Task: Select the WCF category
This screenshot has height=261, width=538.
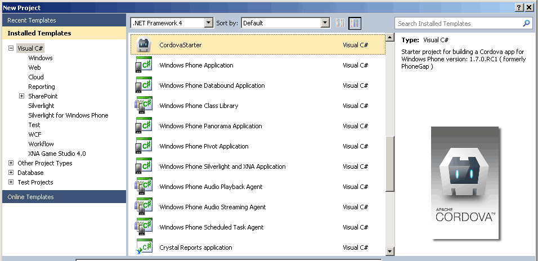Action: 35,134
